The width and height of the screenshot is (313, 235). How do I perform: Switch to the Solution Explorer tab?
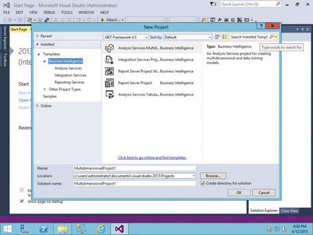tap(264, 211)
